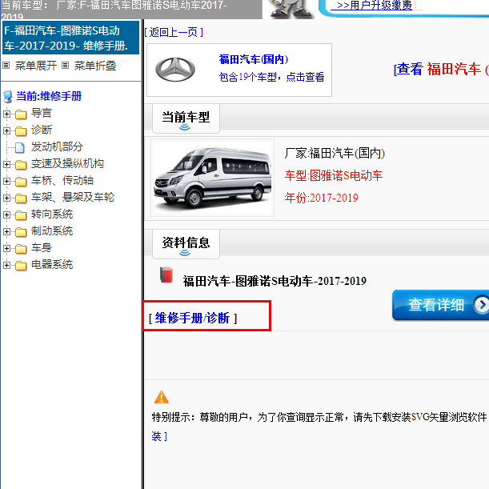Click 返回上一页 link
The height and width of the screenshot is (489, 489).
[174, 32]
